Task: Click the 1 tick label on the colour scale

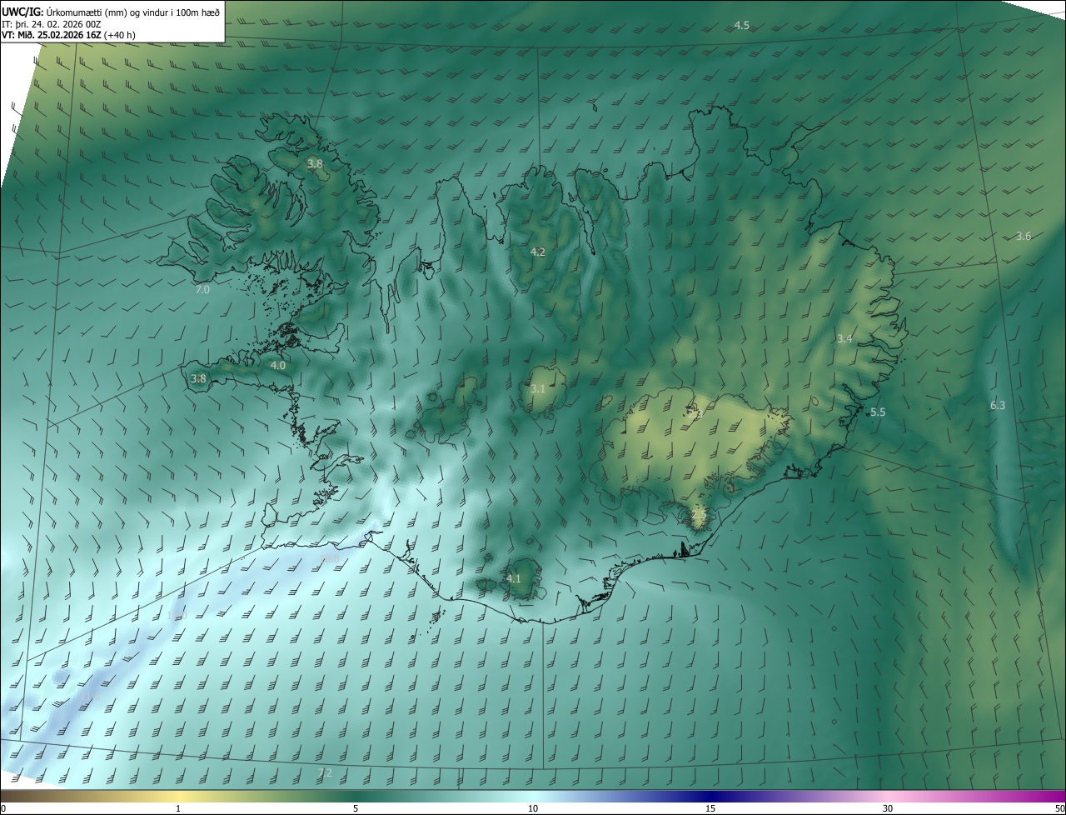Action: [179, 808]
